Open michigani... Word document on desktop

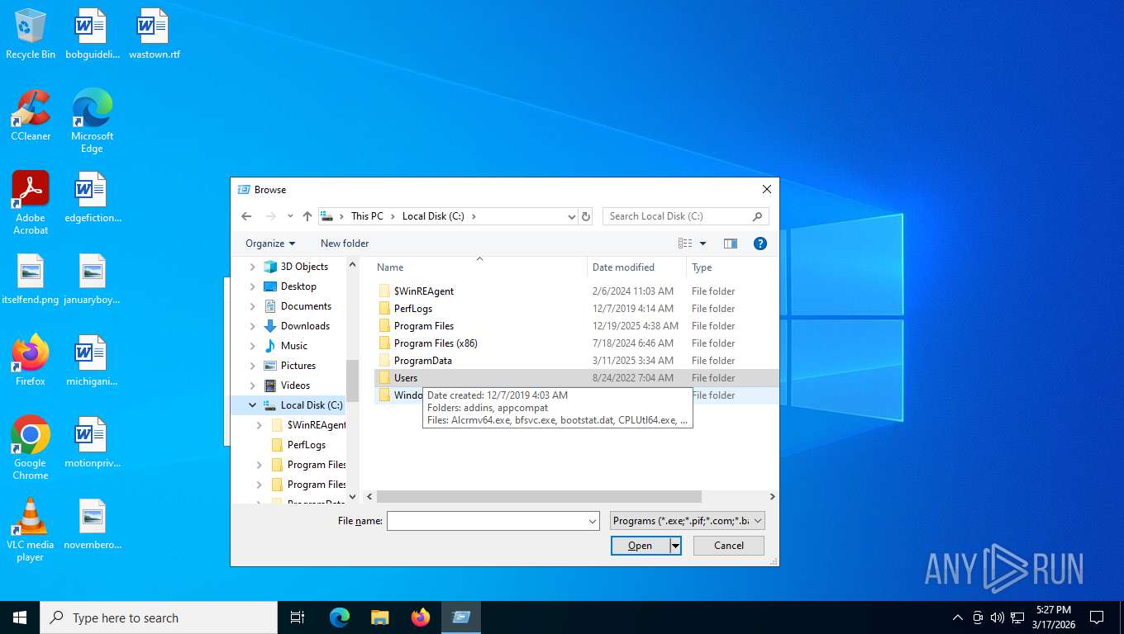click(x=92, y=361)
